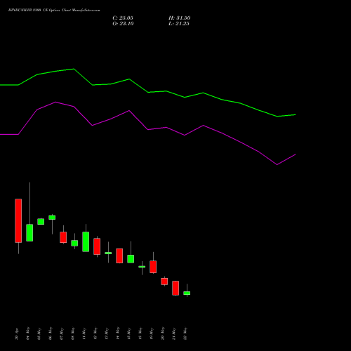Viewport: 351px width, 351px height.
Task: Select the 20 May date label
Action: [x=163, y=333]
